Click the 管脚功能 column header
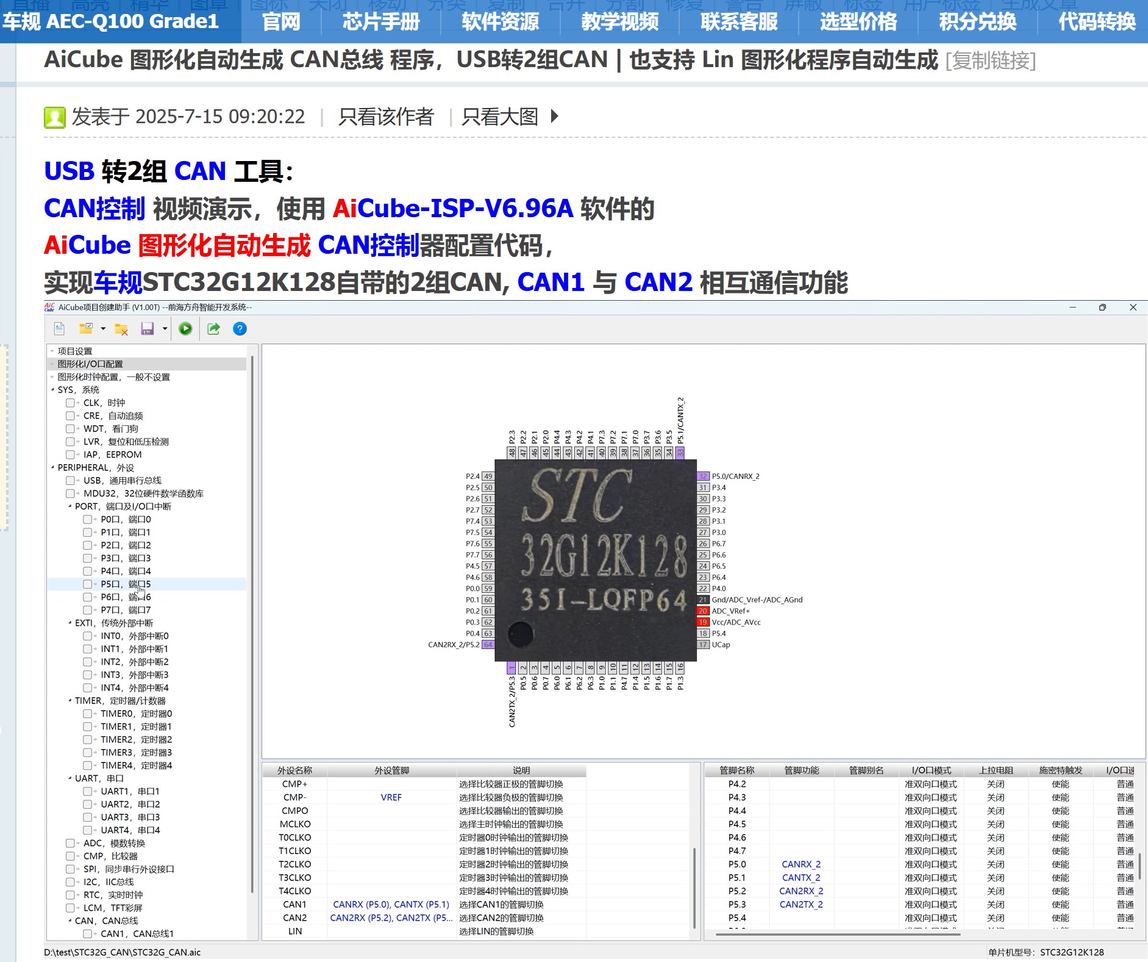 point(802,770)
